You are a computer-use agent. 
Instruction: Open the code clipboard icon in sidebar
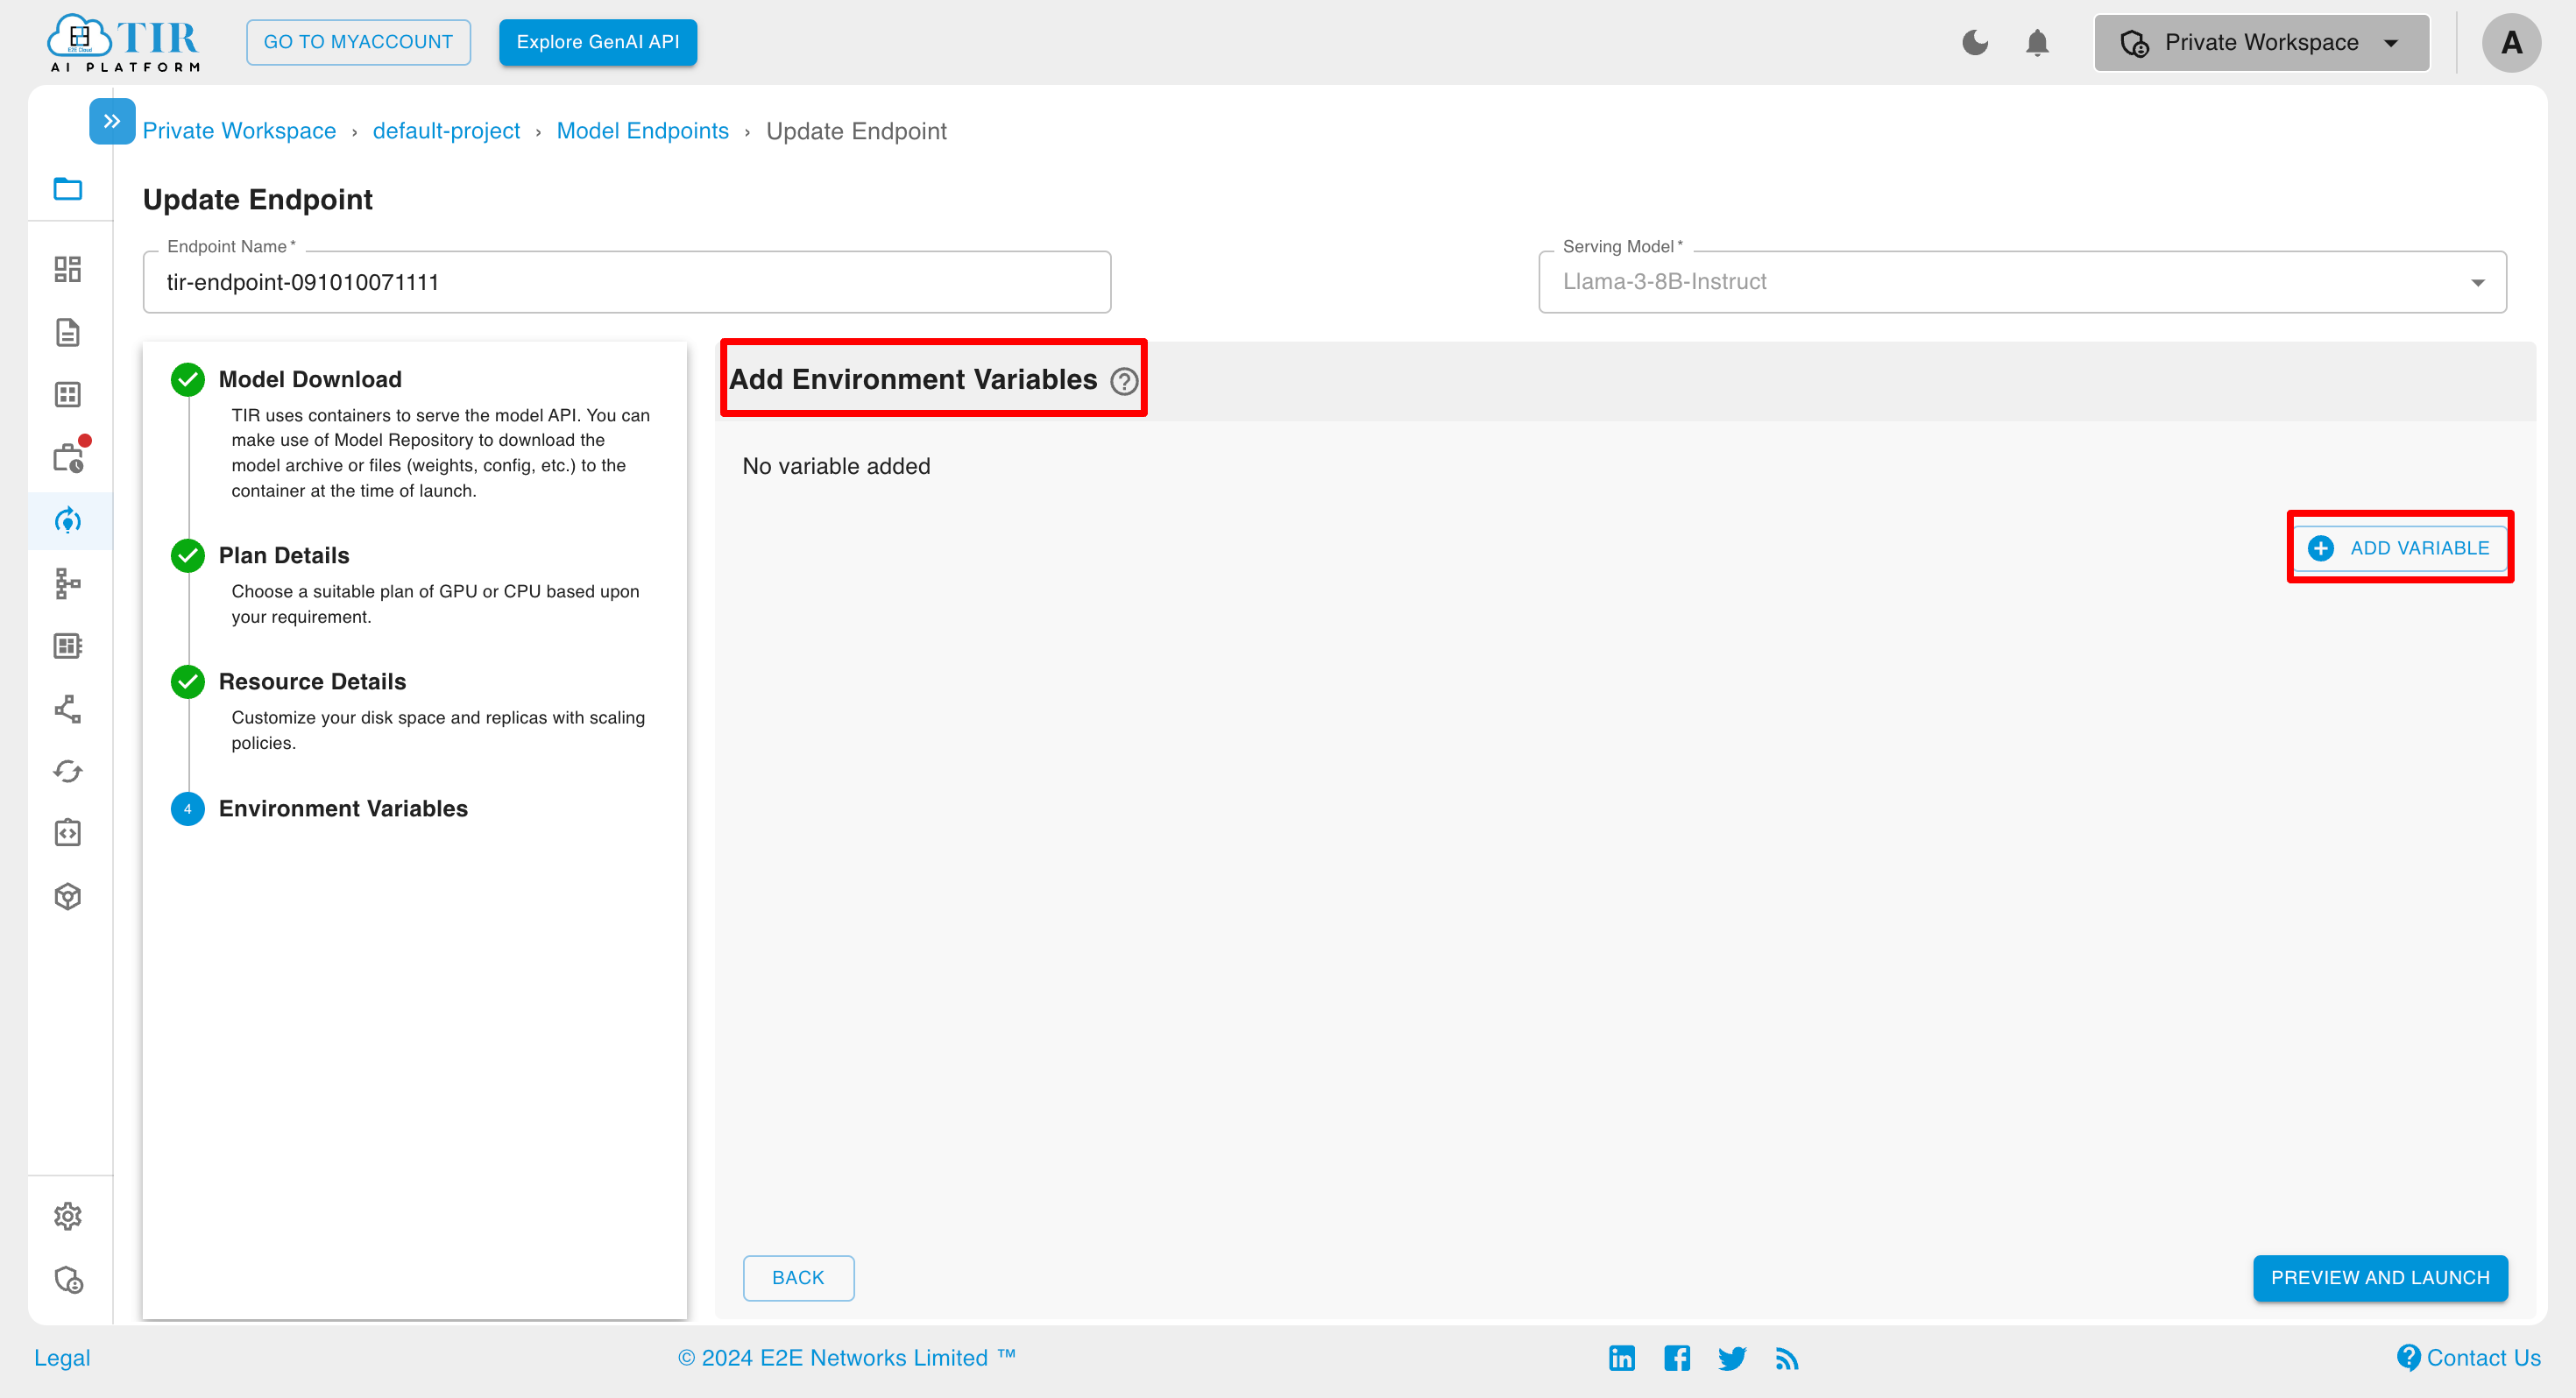(68, 833)
